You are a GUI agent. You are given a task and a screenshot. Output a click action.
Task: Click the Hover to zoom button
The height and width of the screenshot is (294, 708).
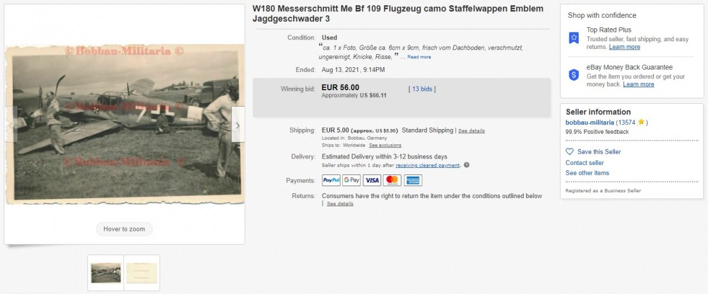(x=124, y=229)
